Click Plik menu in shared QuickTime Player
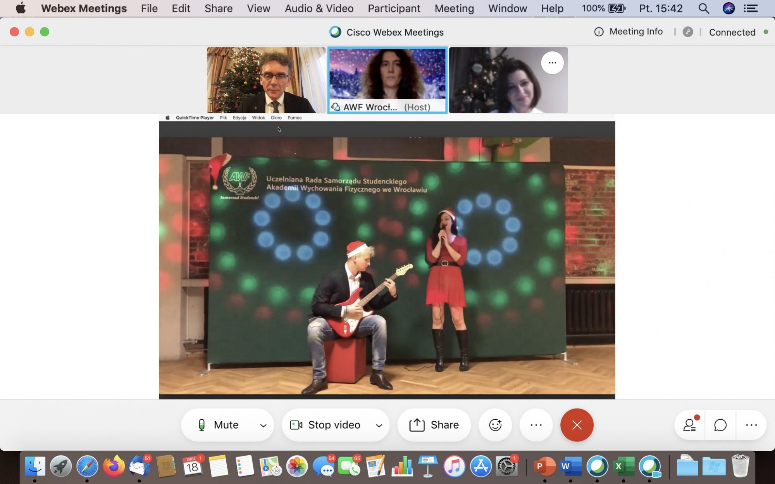 pos(223,118)
